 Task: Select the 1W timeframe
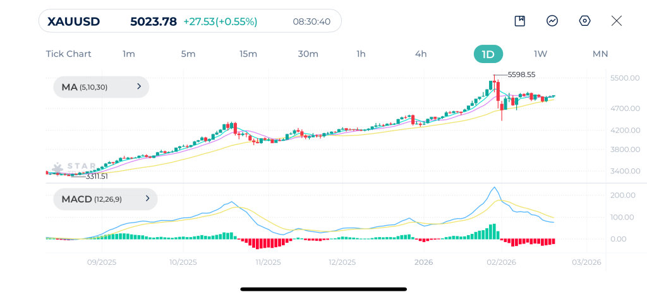[540, 54]
